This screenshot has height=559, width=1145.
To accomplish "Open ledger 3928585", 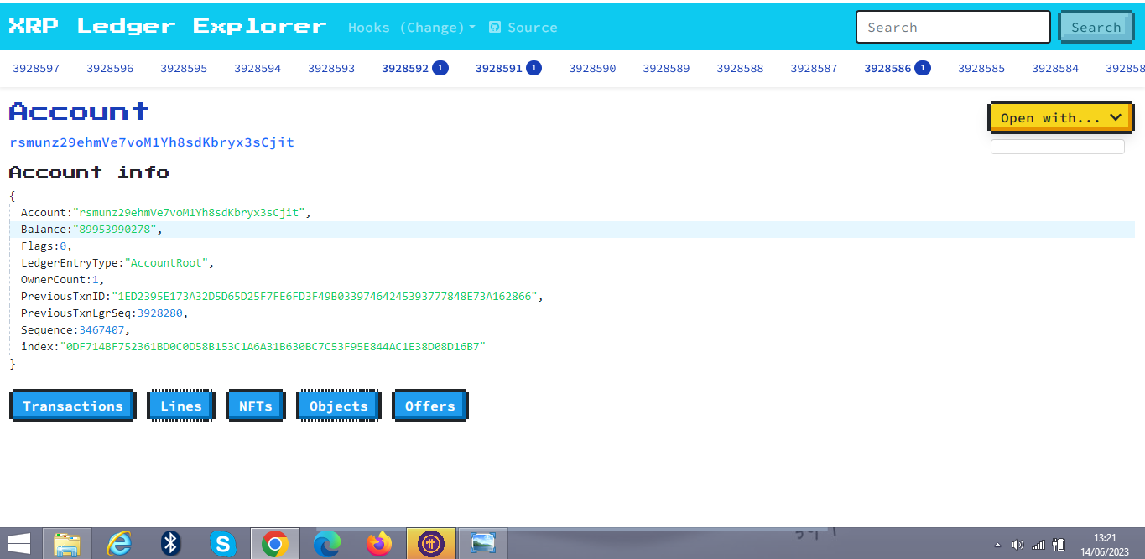I will point(981,68).
